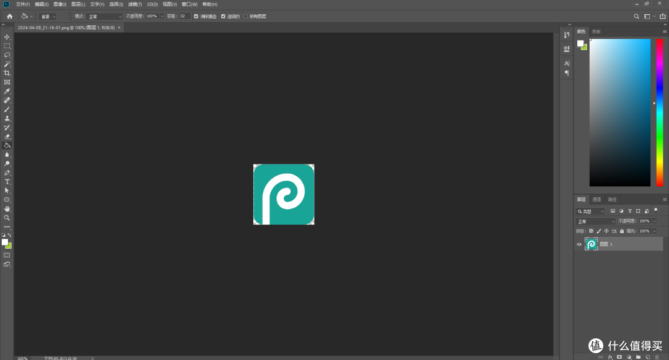The width and height of the screenshot is (669, 360).
Task: Open the 滤镜(T) menu
Action: pyautogui.click(x=134, y=4)
